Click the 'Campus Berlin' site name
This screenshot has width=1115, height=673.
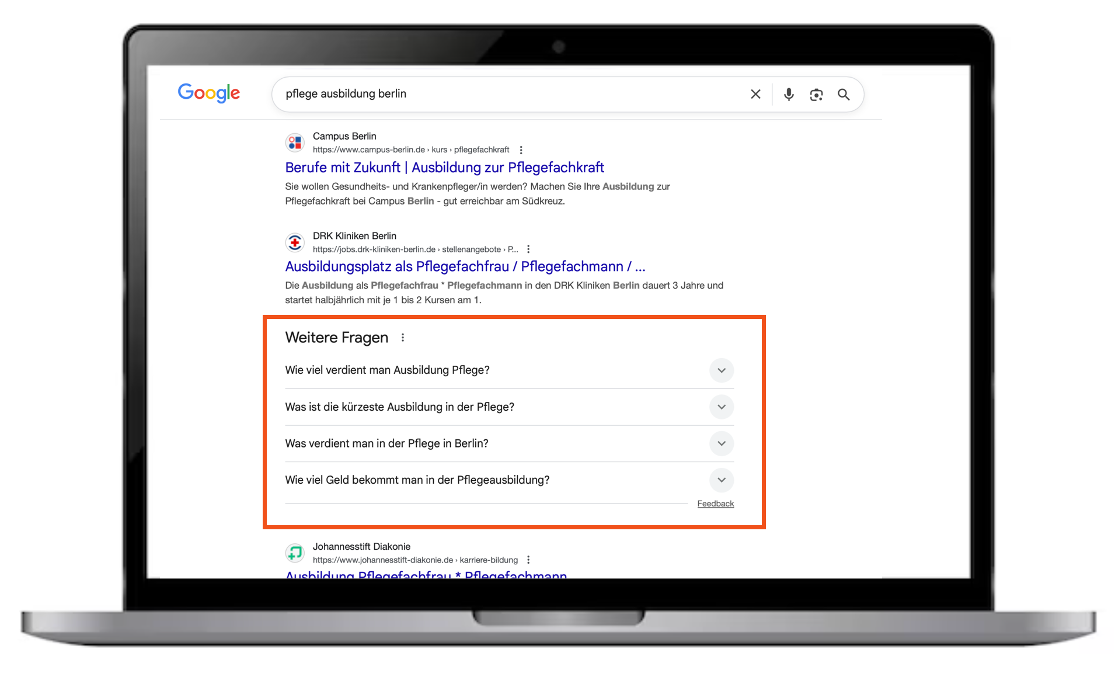[x=344, y=136]
